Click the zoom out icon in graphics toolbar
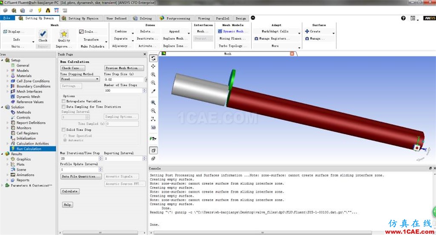The width and height of the screenshot is (436, 235). click(153, 111)
